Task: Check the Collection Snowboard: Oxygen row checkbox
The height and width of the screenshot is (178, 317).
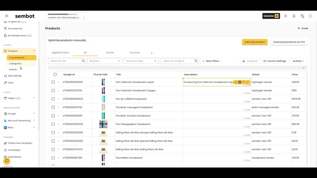Action: (x=53, y=91)
